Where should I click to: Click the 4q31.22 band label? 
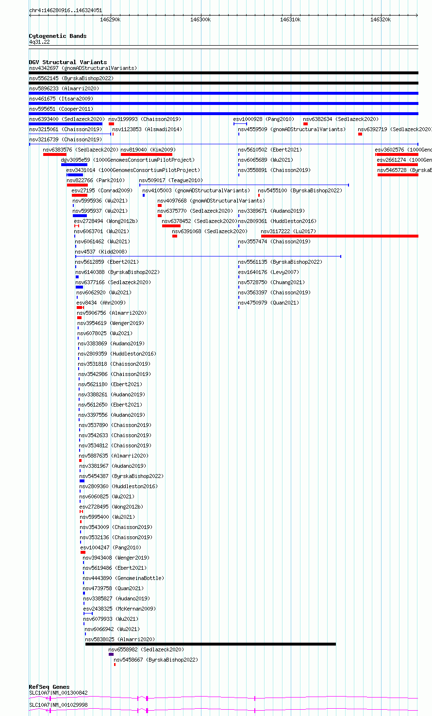[x=39, y=42]
